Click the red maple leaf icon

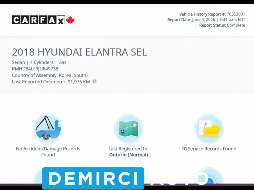point(70,20)
